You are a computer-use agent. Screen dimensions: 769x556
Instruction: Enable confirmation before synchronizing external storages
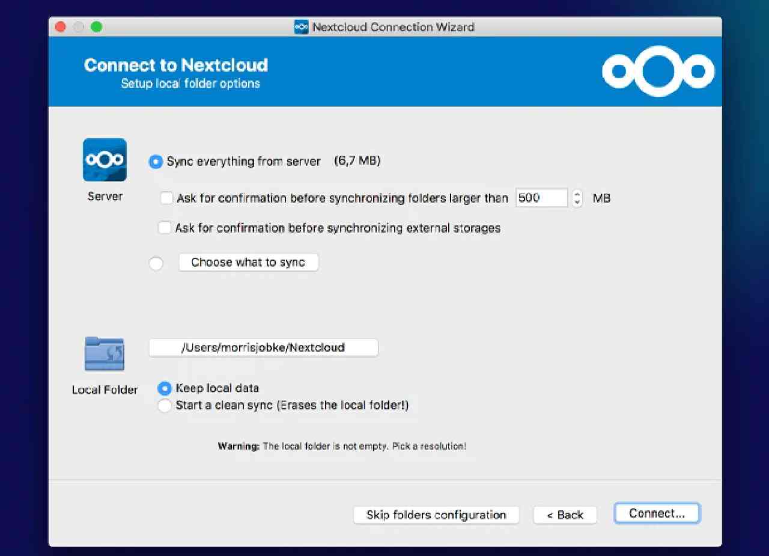click(x=164, y=228)
